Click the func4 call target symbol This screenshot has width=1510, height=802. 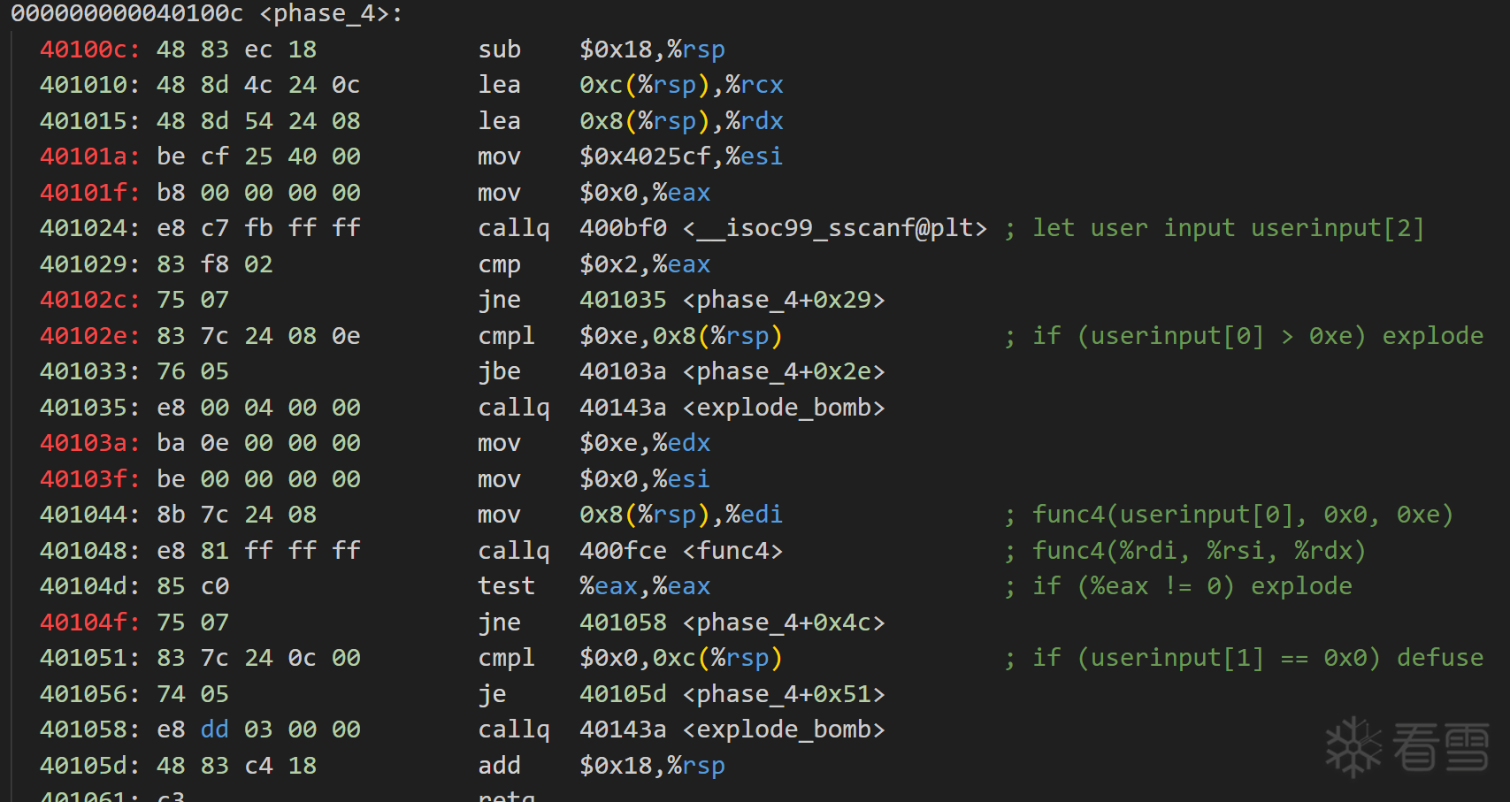[732, 551]
